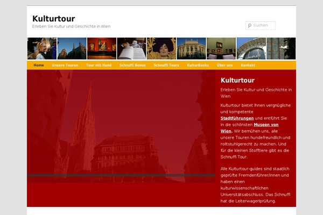Viewport: 323px width, 215px height.
Task: Select Kontakt in the menu bar
Action: click(248, 65)
